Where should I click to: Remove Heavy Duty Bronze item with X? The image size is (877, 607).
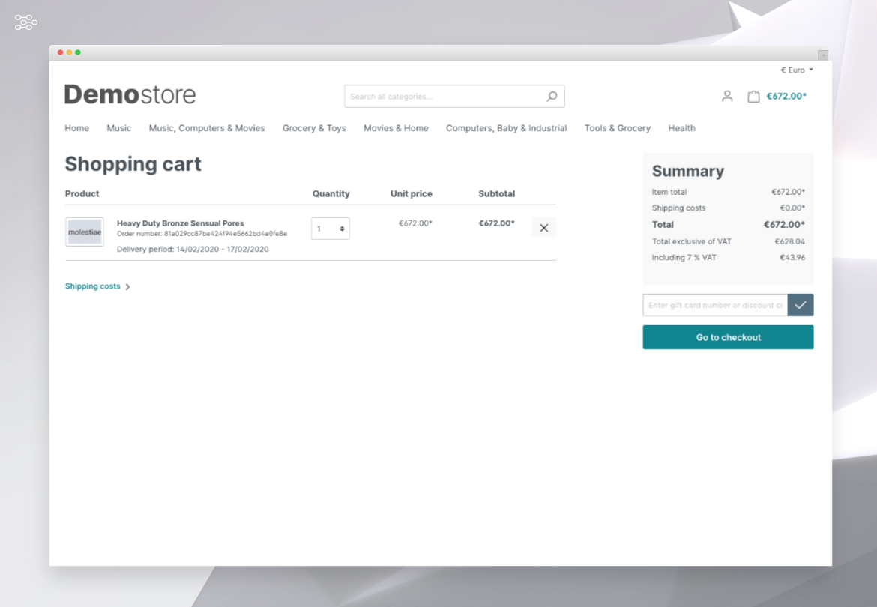tap(543, 228)
